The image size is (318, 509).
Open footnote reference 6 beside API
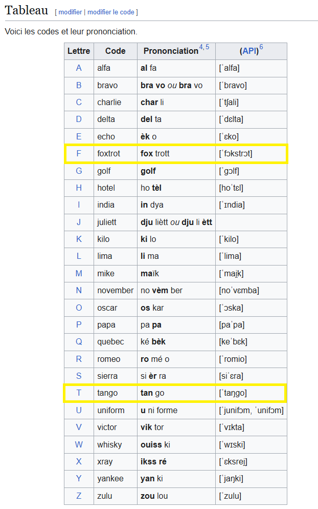261,47
